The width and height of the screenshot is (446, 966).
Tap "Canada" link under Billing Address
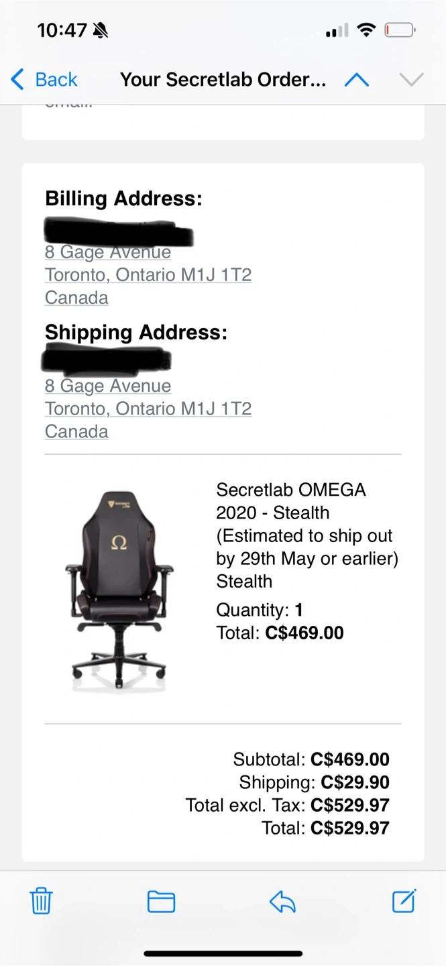[76, 298]
